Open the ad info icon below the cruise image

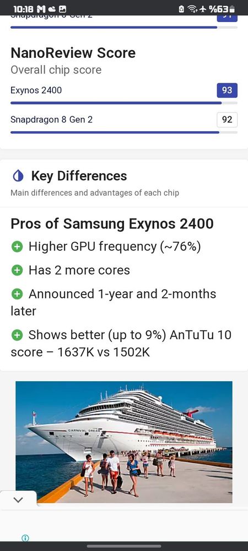click(x=25, y=538)
